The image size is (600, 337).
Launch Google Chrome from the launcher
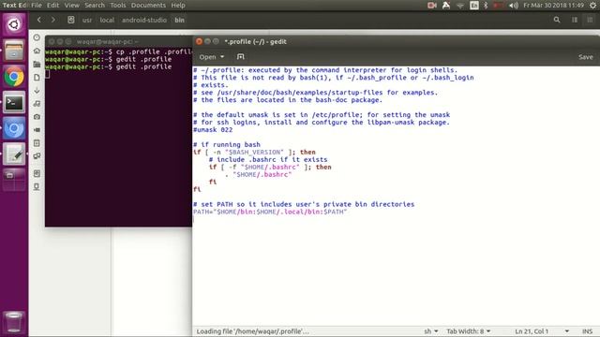14,77
